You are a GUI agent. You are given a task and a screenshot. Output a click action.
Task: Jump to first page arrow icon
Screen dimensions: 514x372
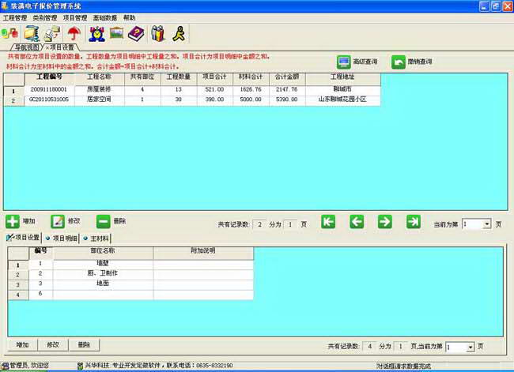click(x=328, y=222)
